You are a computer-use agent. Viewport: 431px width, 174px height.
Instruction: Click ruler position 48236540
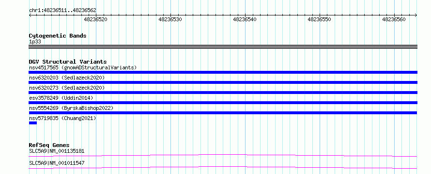(x=245, y=19)
